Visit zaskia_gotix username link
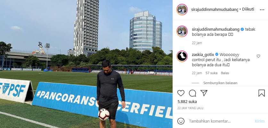268x128 pixels. (203, 54)
